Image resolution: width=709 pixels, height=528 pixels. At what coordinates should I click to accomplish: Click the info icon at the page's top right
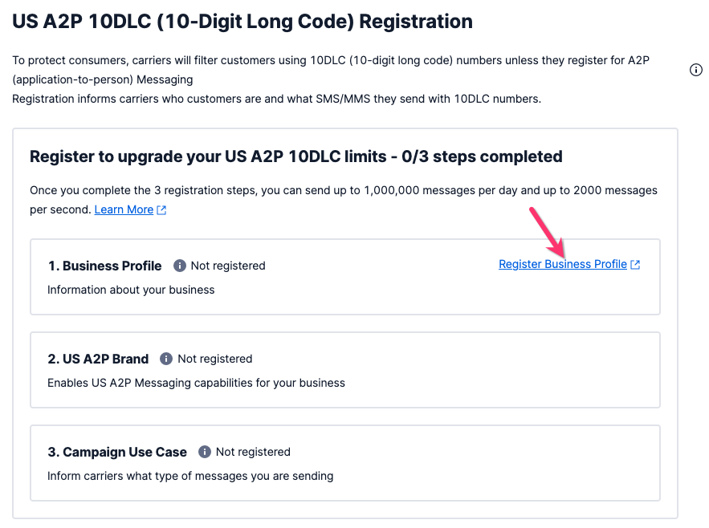click(696, 70)
